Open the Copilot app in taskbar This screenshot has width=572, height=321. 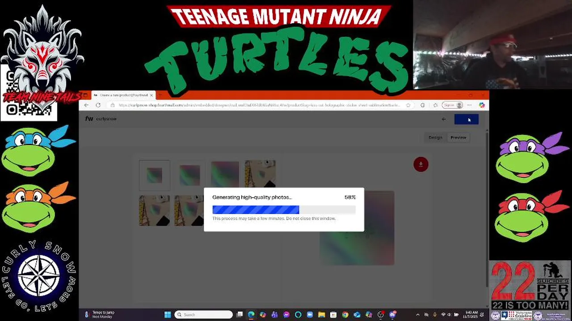[263, 315]
